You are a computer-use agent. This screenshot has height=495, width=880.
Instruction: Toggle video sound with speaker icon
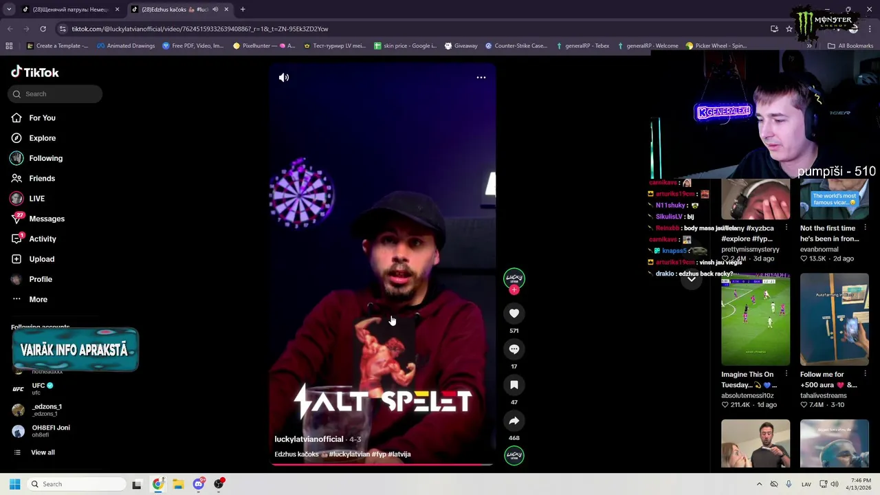pyautogui.click(x=284, y=78)
